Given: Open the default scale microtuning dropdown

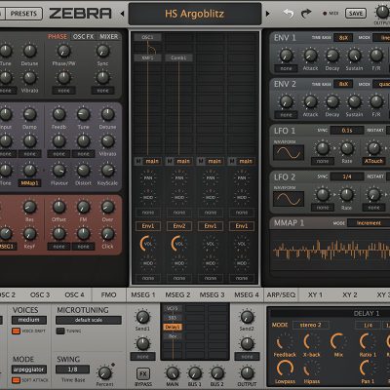Looking at the screenshot, I should [89, 320].
